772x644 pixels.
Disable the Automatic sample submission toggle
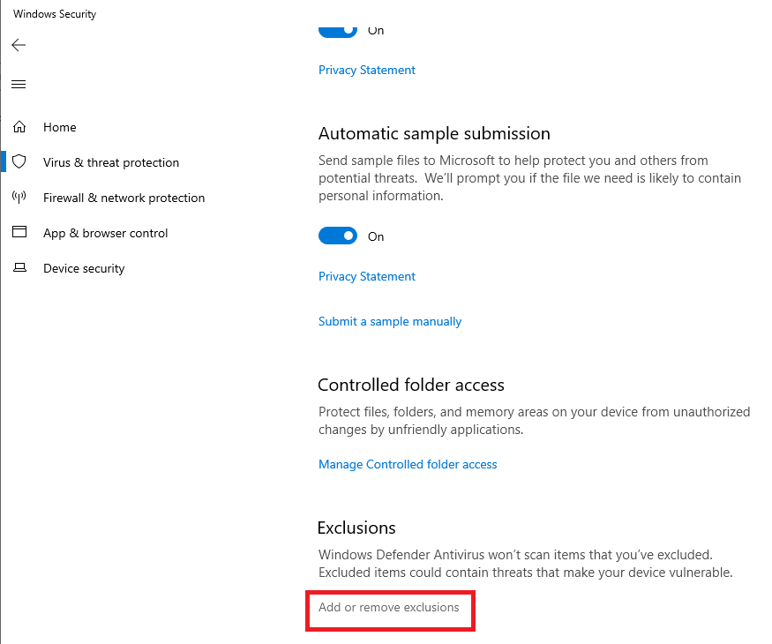click(338, 236)
